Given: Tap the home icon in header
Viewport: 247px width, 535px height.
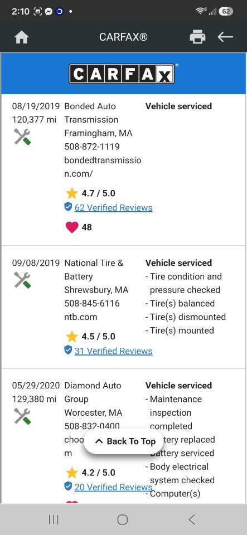Looking at the screenshot, I should pos(22,37).
